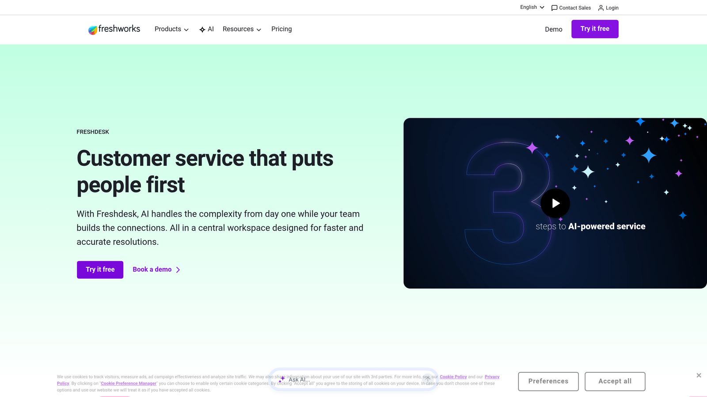The width and height of the screenshot is (707, 397).
Task: Open the English language selector
Action: point(532,7)
